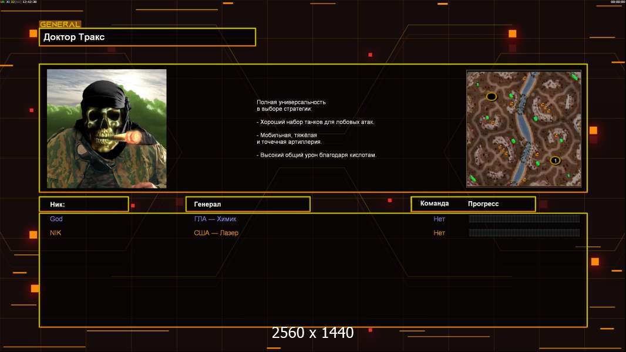Screen dimensions: 626x352
Task: Open the США — Лазер general entry
Action: [x=216, y=233]
